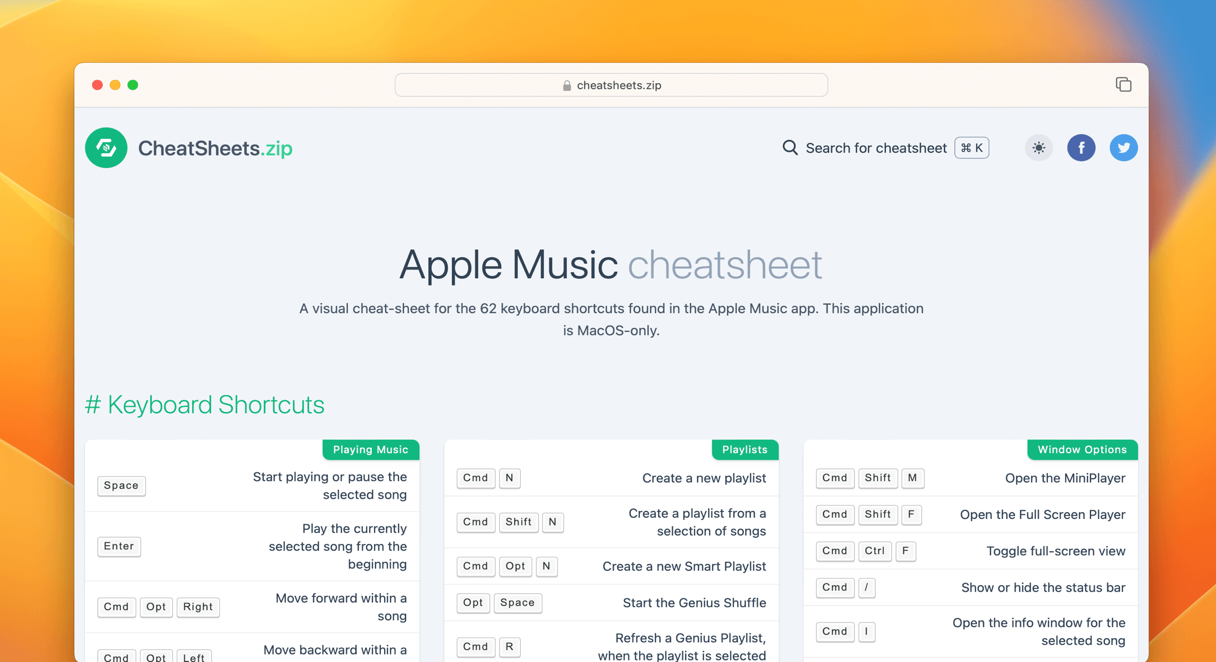Click the ⌘K shortcut badge beside search

[971, 148]
